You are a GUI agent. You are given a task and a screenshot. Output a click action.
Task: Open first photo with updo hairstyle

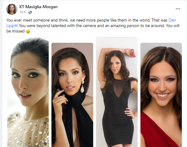point(28,92)
